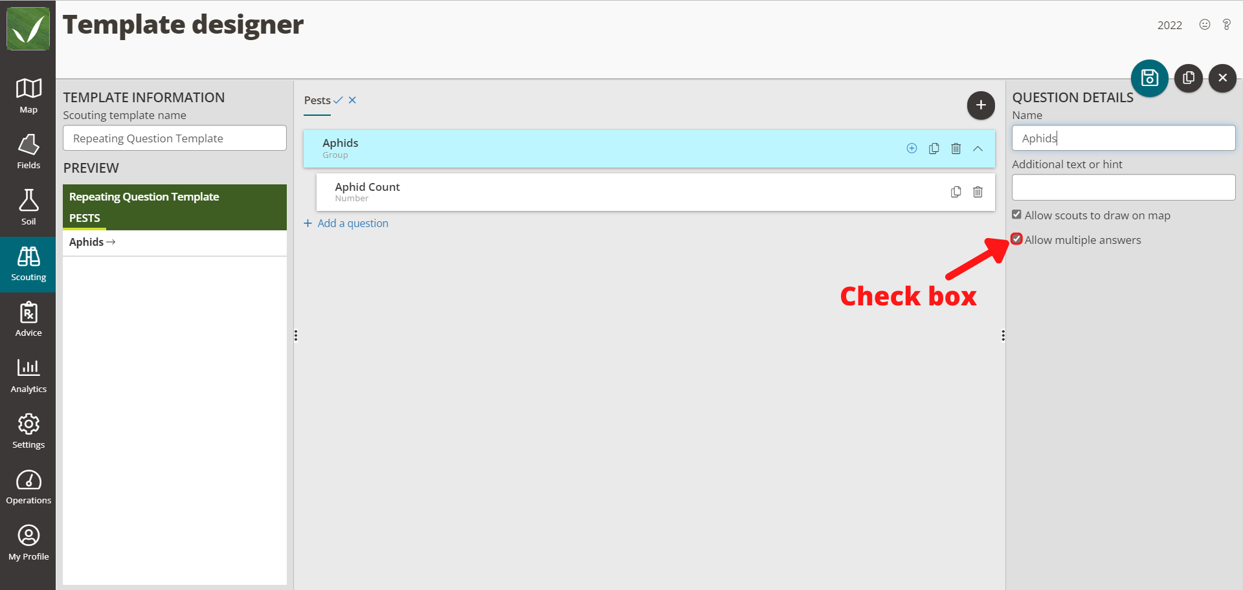Delete the Aphids group
This screenshot has height=590, width=1243.
tap(956, 148)
